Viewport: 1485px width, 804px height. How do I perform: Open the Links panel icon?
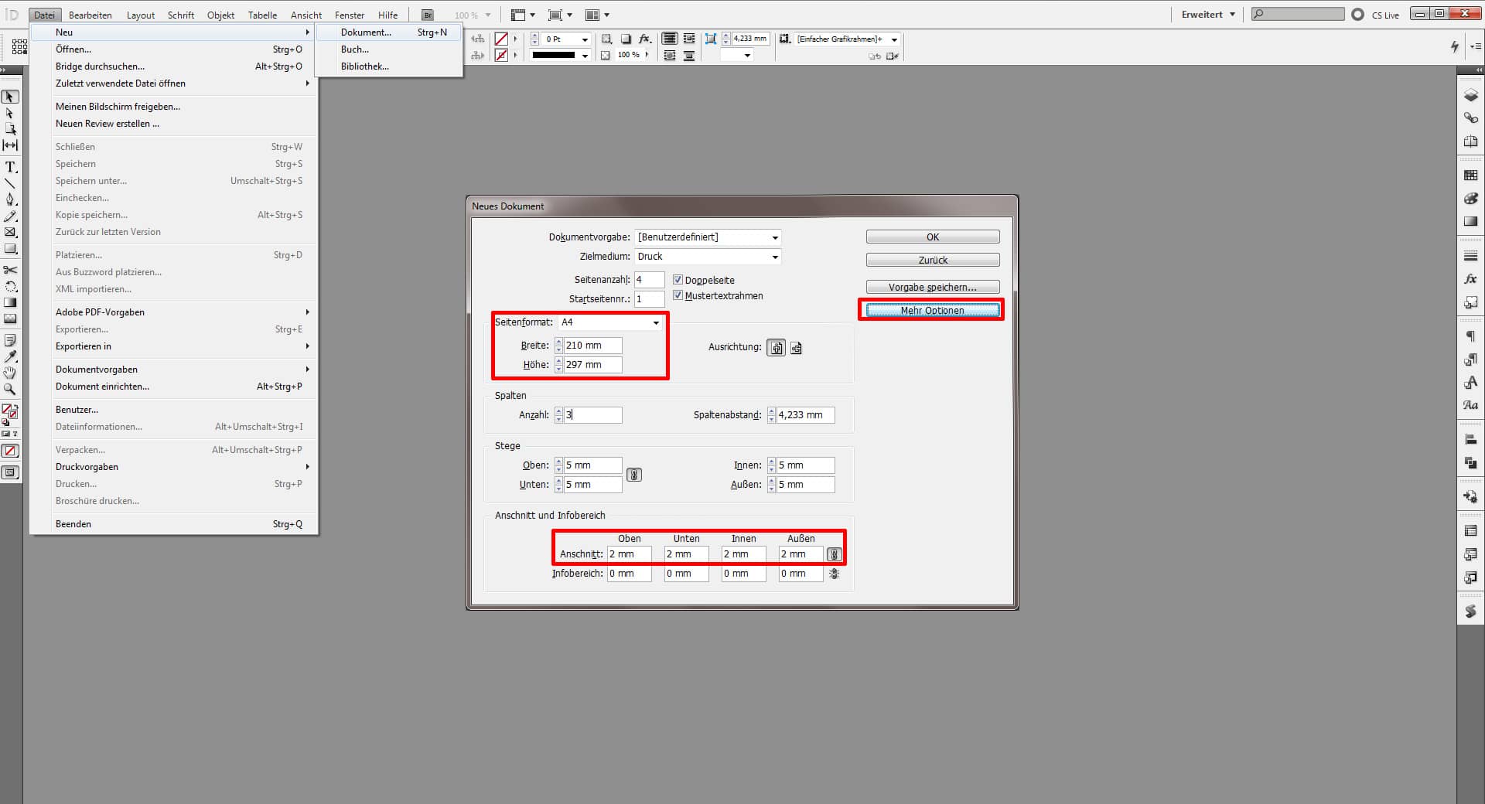[x=1472, y=118]
